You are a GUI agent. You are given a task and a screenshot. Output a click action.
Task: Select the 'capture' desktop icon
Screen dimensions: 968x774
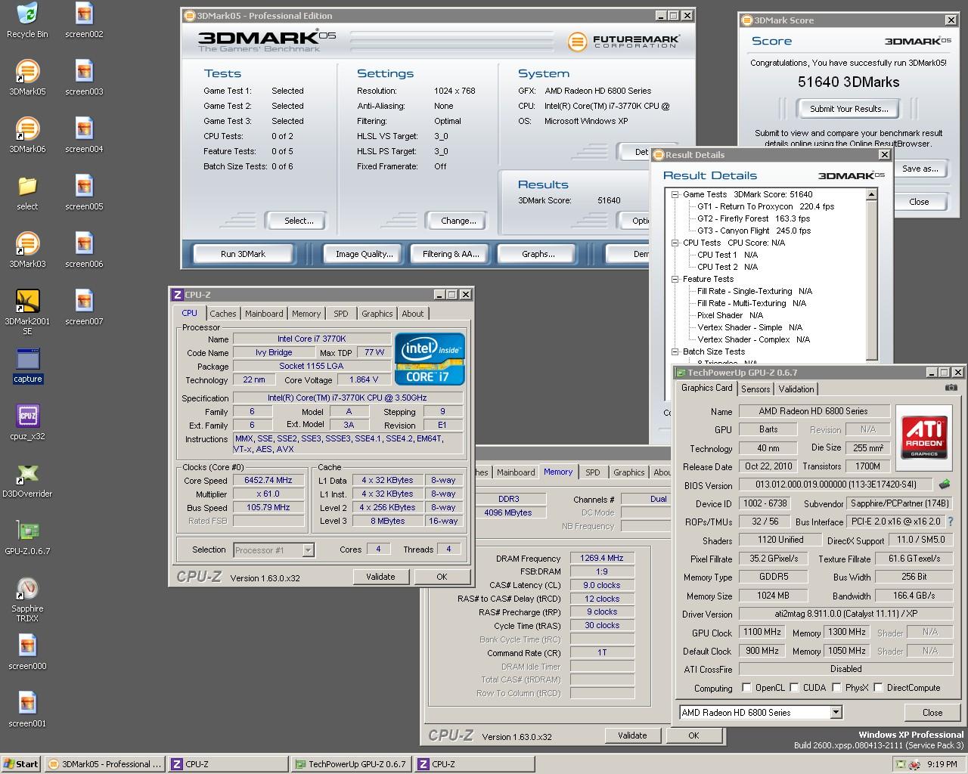[27, 365]
